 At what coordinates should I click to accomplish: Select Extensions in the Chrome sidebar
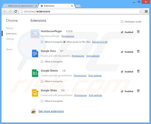(x=11, y=34)
